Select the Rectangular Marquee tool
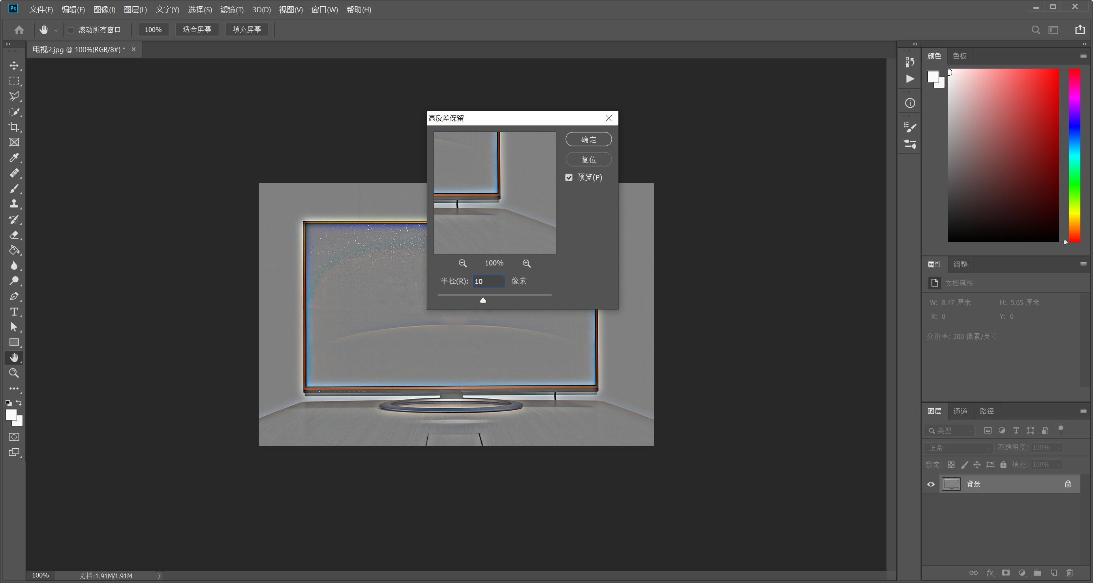 point(14,81)
